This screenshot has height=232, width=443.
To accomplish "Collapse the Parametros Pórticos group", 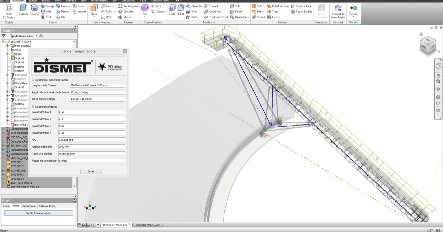I will coord(33,107).
